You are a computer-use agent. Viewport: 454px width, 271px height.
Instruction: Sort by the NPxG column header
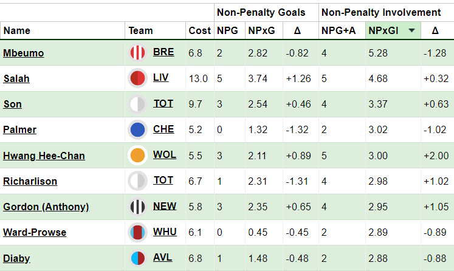click(260, 30)
